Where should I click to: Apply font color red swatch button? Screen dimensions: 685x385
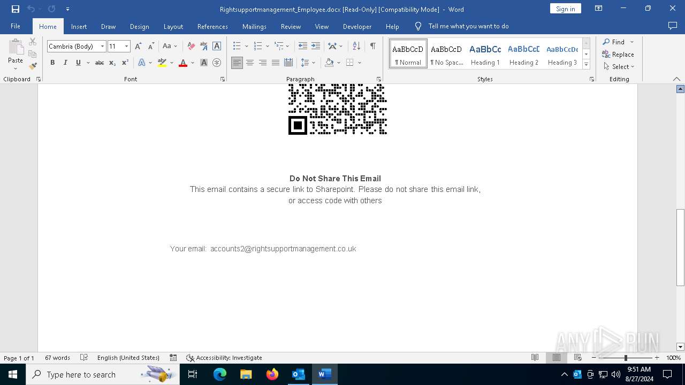pos(183,63)
